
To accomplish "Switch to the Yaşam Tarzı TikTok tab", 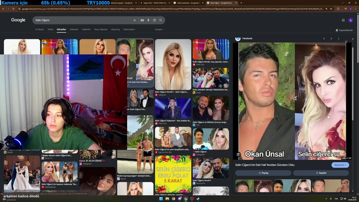I will tap(155, 3).
